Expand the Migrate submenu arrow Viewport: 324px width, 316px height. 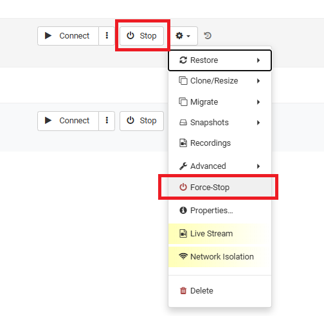tap(258, 102)
